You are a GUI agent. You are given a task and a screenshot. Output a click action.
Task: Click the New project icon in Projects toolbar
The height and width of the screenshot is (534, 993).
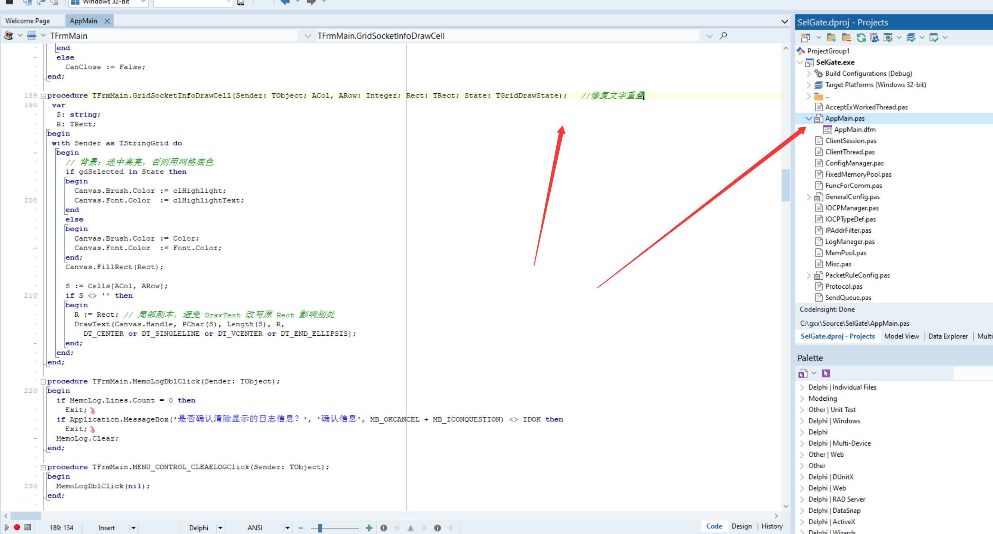click(x=805, y=37)
